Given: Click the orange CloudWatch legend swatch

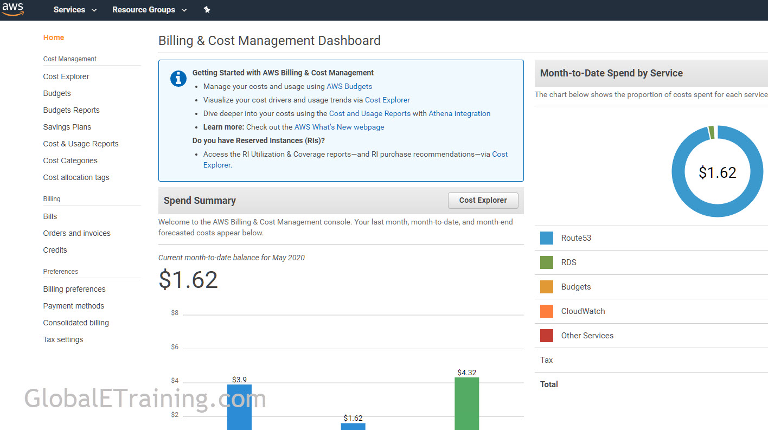Looking at the screenshot, I should point(547,311).
